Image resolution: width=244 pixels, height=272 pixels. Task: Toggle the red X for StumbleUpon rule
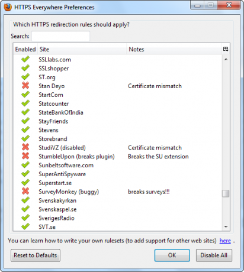(x=25, y=156)
